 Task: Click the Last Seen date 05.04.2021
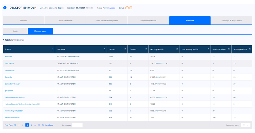[x=80, y=8]
